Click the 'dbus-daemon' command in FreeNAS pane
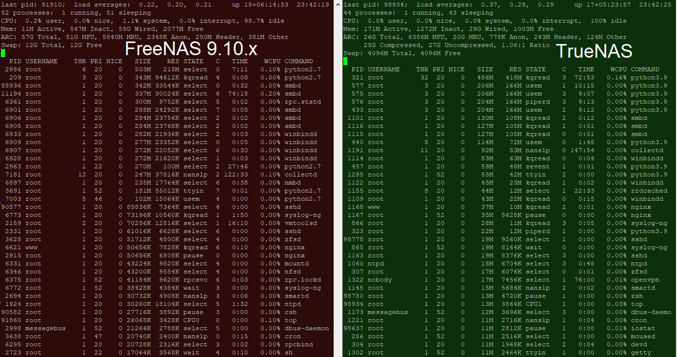Image resolution: width=677 pixels, height=357 pixels. pyautogui.click(x=307, y=328)
